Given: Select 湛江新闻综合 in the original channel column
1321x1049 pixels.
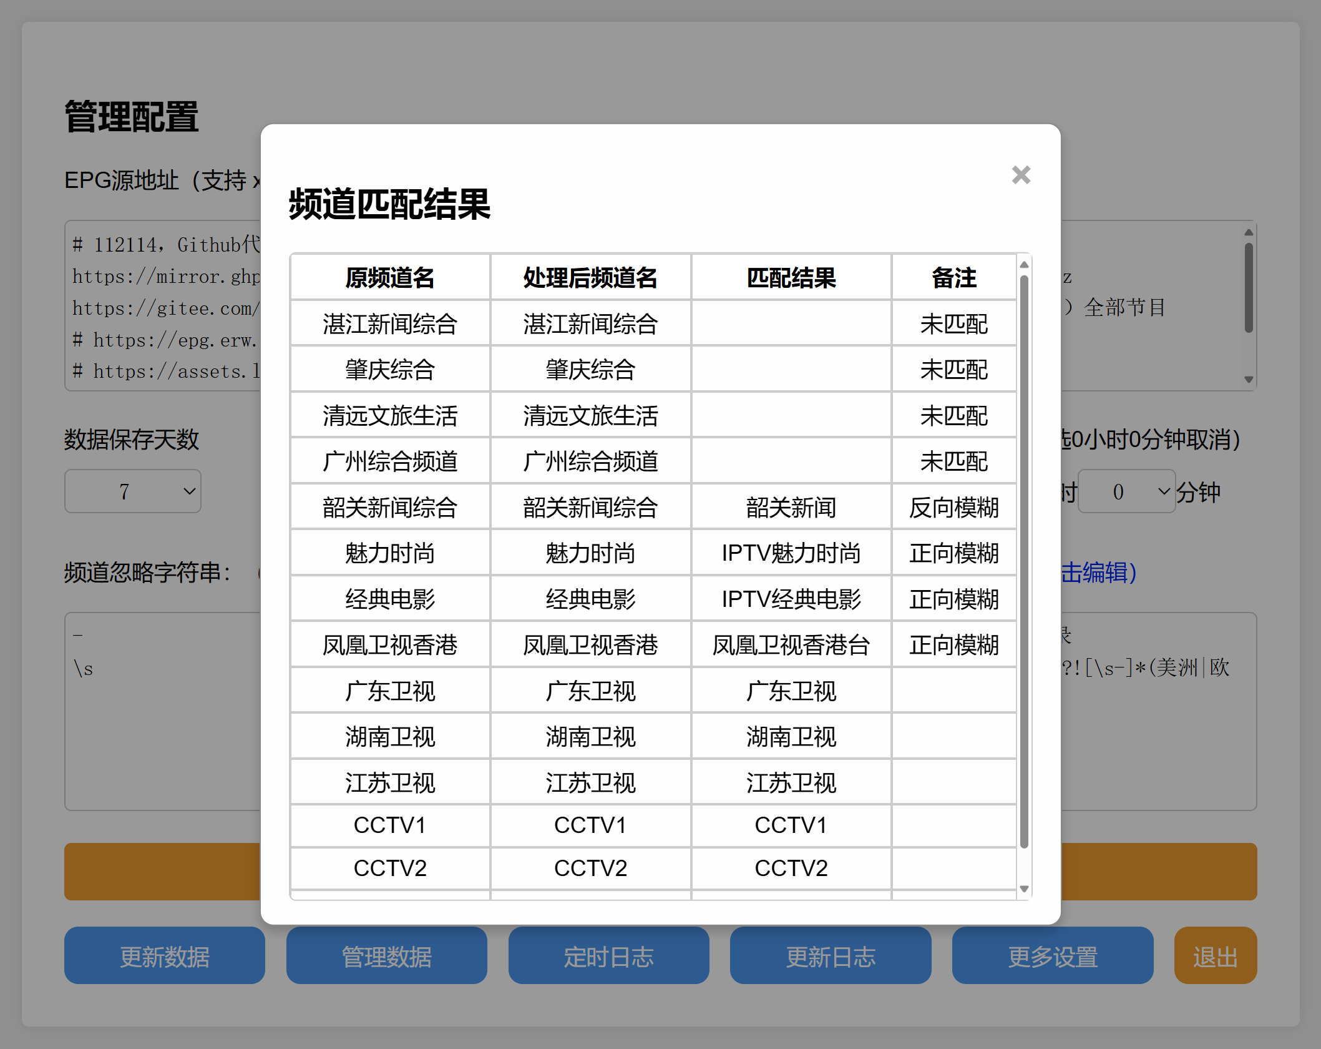Looking at the screenshot, I should [390, 323].
